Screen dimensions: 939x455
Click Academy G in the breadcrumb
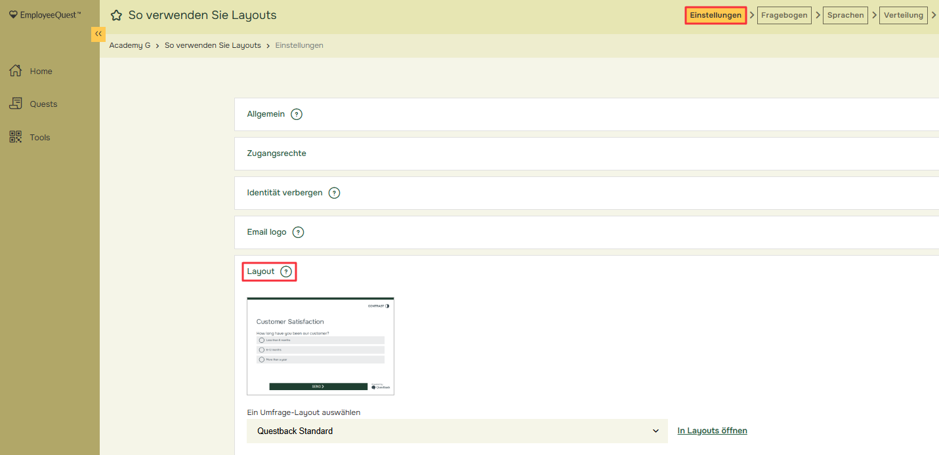coord(130,45)
